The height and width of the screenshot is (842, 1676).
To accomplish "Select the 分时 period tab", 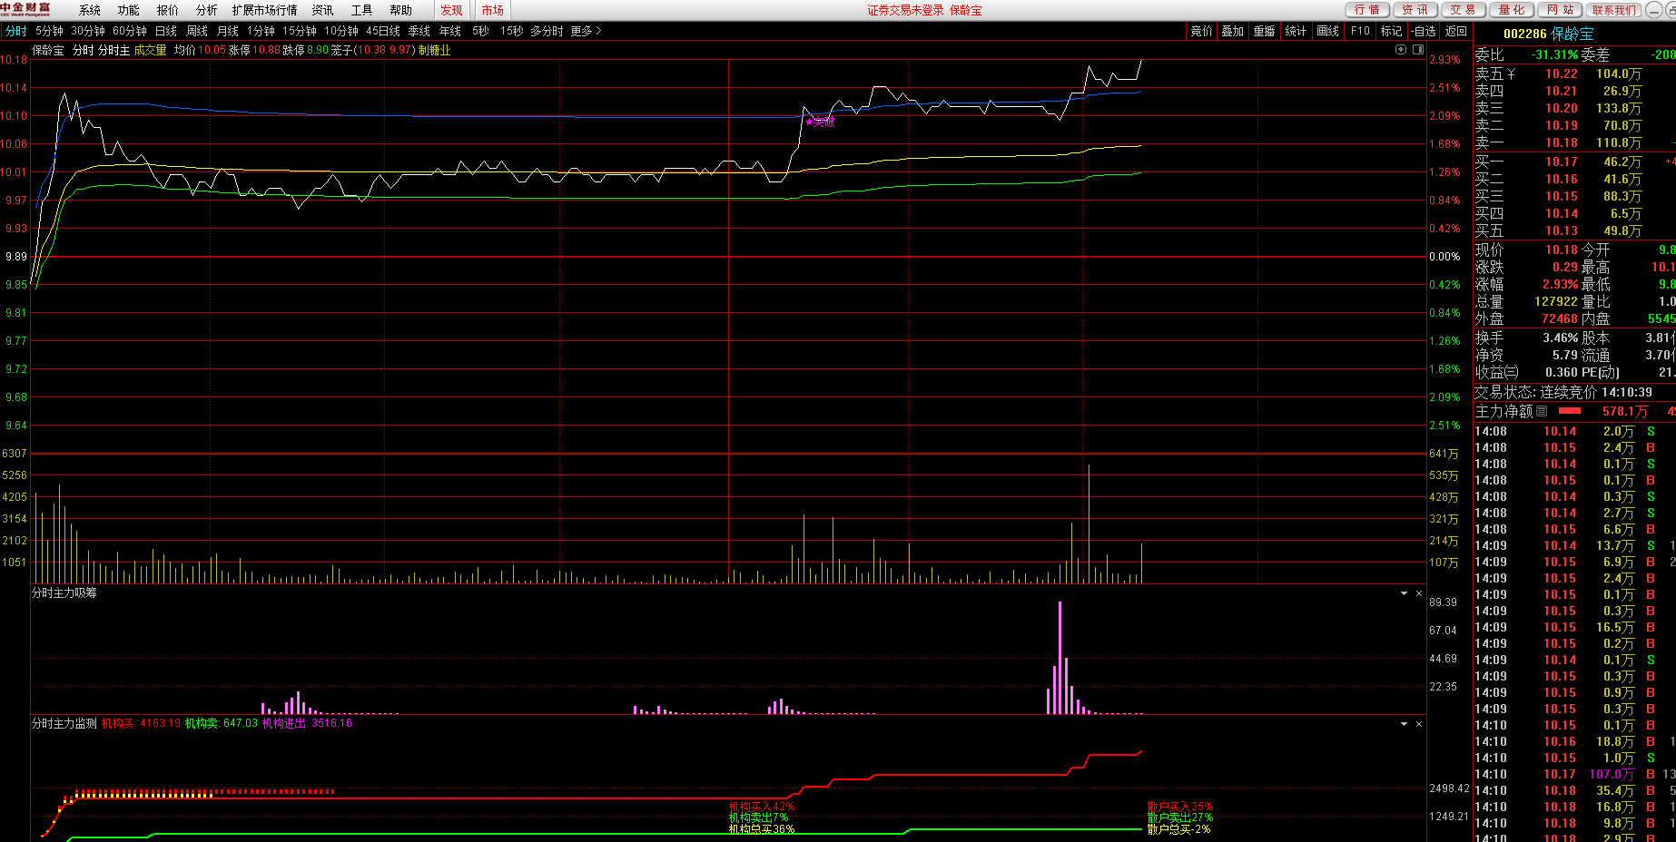I will (x=16, y=31).
